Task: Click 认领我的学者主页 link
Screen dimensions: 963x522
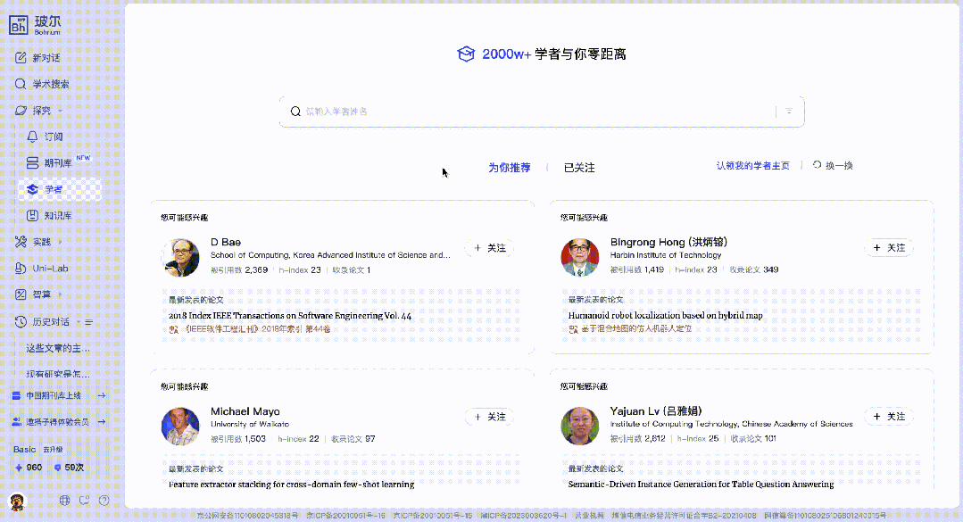Action: pyautogui.click(x=752, y=166)
